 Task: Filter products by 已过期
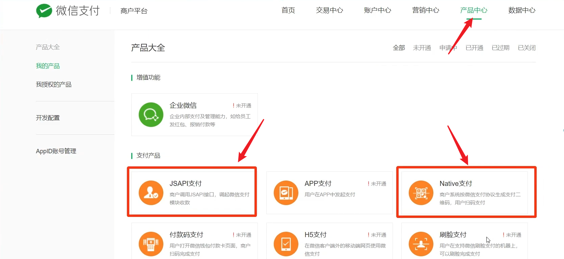coord(501,48)
